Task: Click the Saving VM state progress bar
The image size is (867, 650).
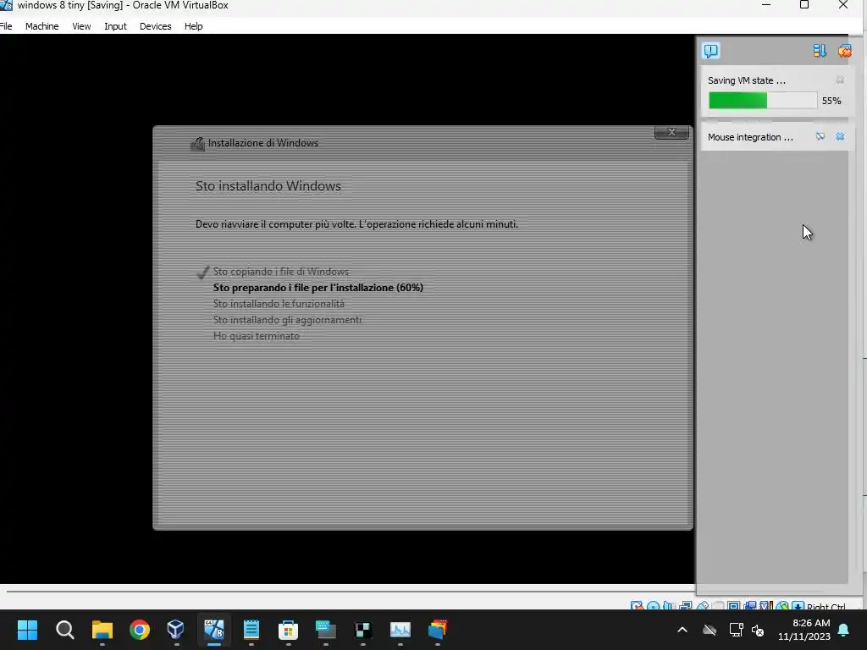Action: 763,101
